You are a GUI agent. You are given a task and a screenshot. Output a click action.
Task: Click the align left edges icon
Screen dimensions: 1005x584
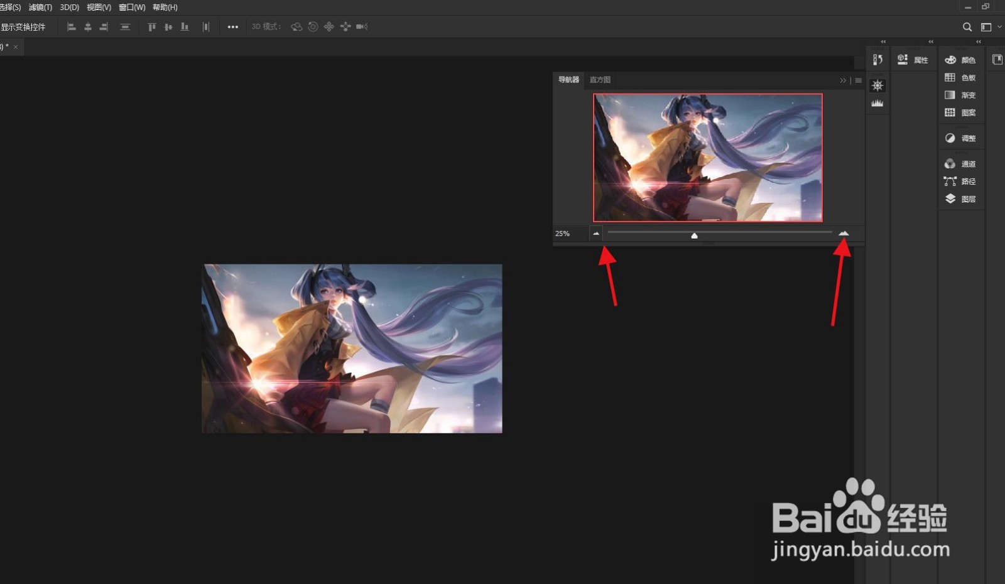[x=72, y=27]
